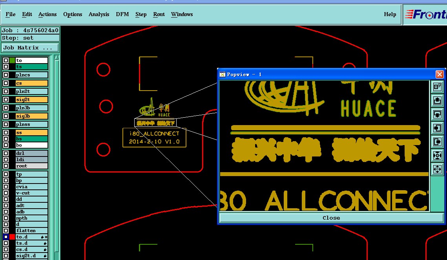Click the Popview pan up icon
447x260 pixels.
coord(437,100)
